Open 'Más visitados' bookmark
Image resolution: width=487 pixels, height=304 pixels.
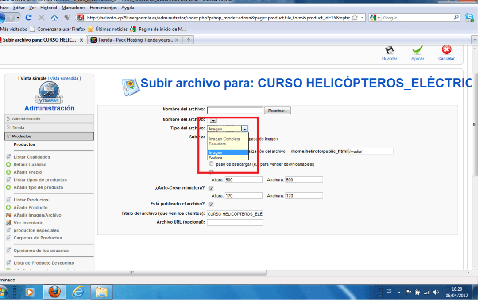pos(14,29)
